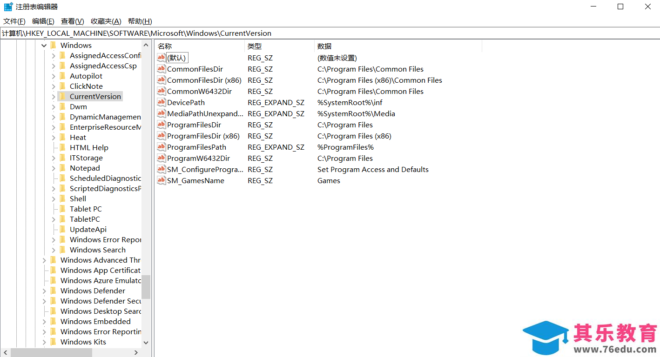Click the 类型 column header

coord(280,46)
